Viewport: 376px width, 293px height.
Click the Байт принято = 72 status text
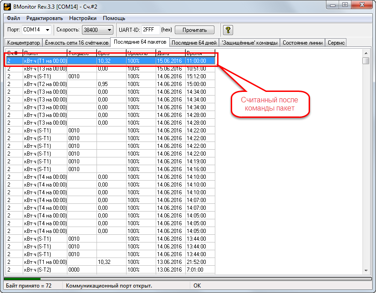(29, 286)
